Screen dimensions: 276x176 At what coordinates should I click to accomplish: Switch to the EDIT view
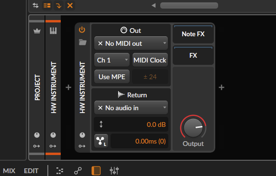coord(31,171)
